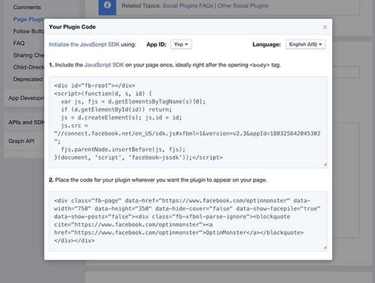Click inside the fb-root SDK code box
The image size is (375, 283).
[x=188, y=122]
